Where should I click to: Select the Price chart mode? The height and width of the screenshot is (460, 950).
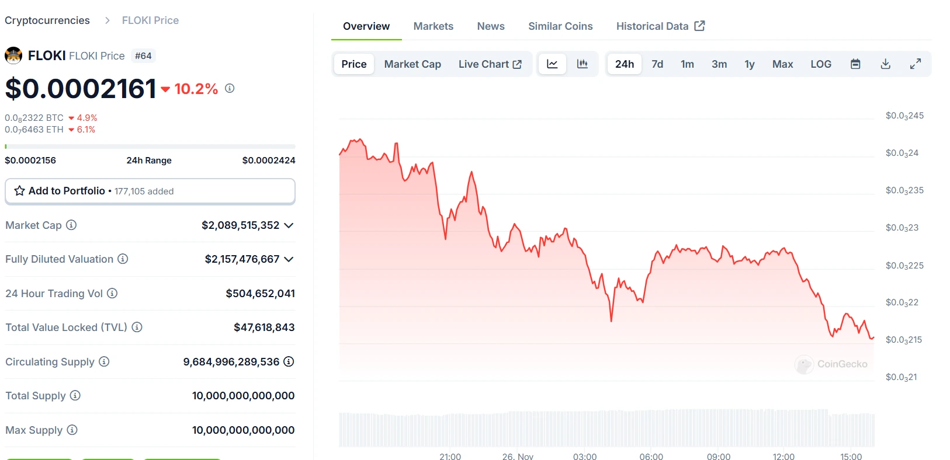click(354, 64)
